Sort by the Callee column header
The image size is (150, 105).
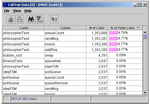click(65, 28)
